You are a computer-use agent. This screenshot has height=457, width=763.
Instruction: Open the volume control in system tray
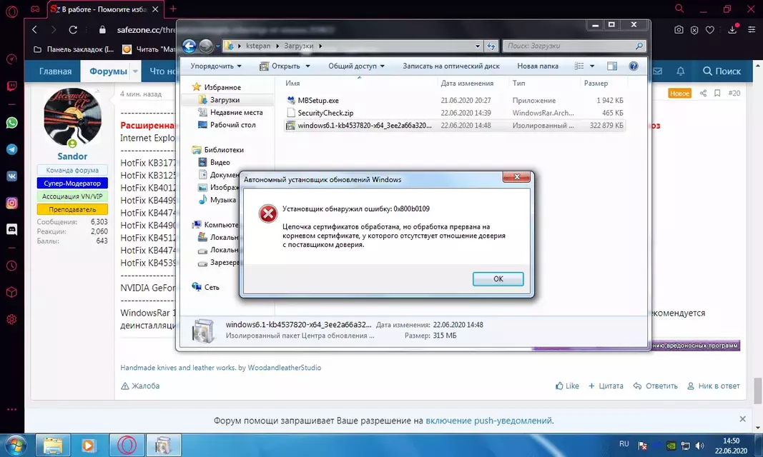click(x=700, y=446)
